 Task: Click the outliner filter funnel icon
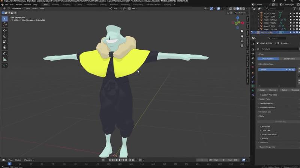pyautogui.click(x=294, y=9)
